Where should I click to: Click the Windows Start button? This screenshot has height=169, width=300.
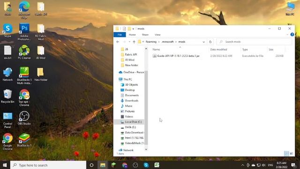[x=5, y=165]
